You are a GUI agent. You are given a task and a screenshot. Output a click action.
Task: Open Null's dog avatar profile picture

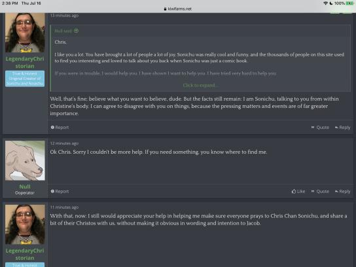(x=25, y=160)
